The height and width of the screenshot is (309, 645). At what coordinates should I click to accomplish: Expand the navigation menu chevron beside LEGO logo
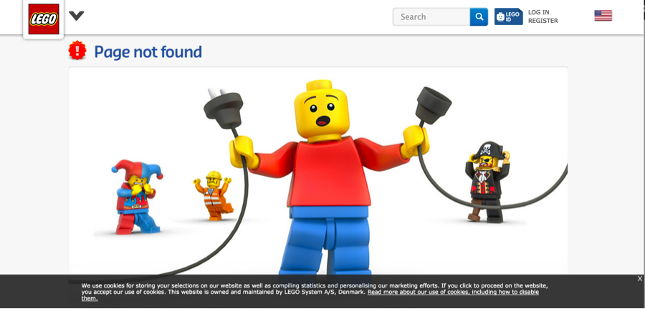pos(77,16)
